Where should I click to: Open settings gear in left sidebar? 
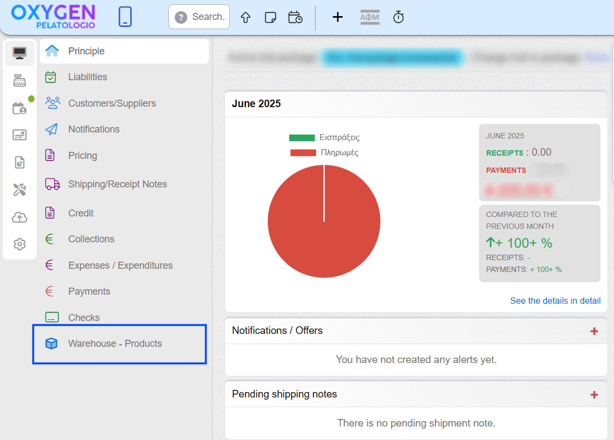click(x=19, y=244)
